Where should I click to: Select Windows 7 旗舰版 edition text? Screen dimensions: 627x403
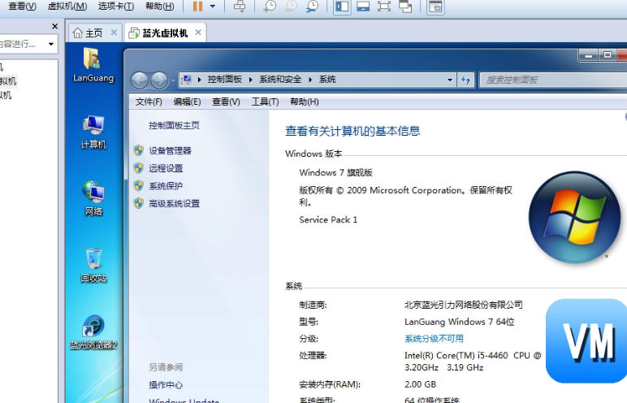(x=335, y=173)
